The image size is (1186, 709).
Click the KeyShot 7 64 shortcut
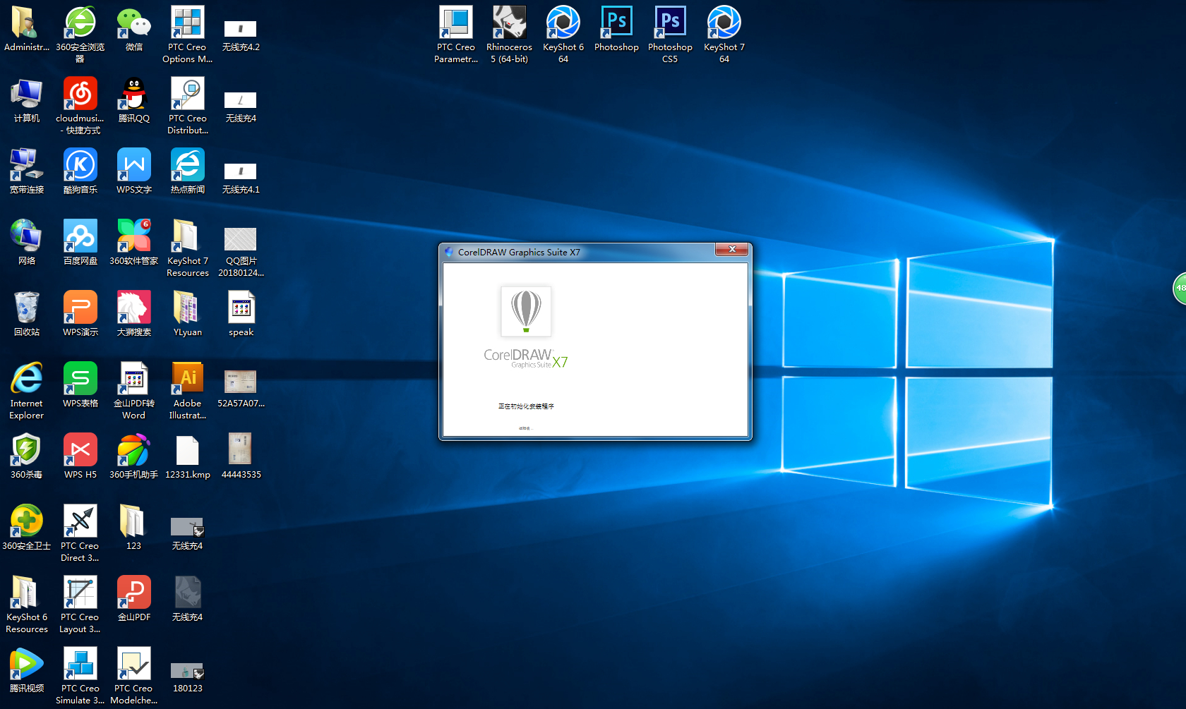tap(724, 23)
